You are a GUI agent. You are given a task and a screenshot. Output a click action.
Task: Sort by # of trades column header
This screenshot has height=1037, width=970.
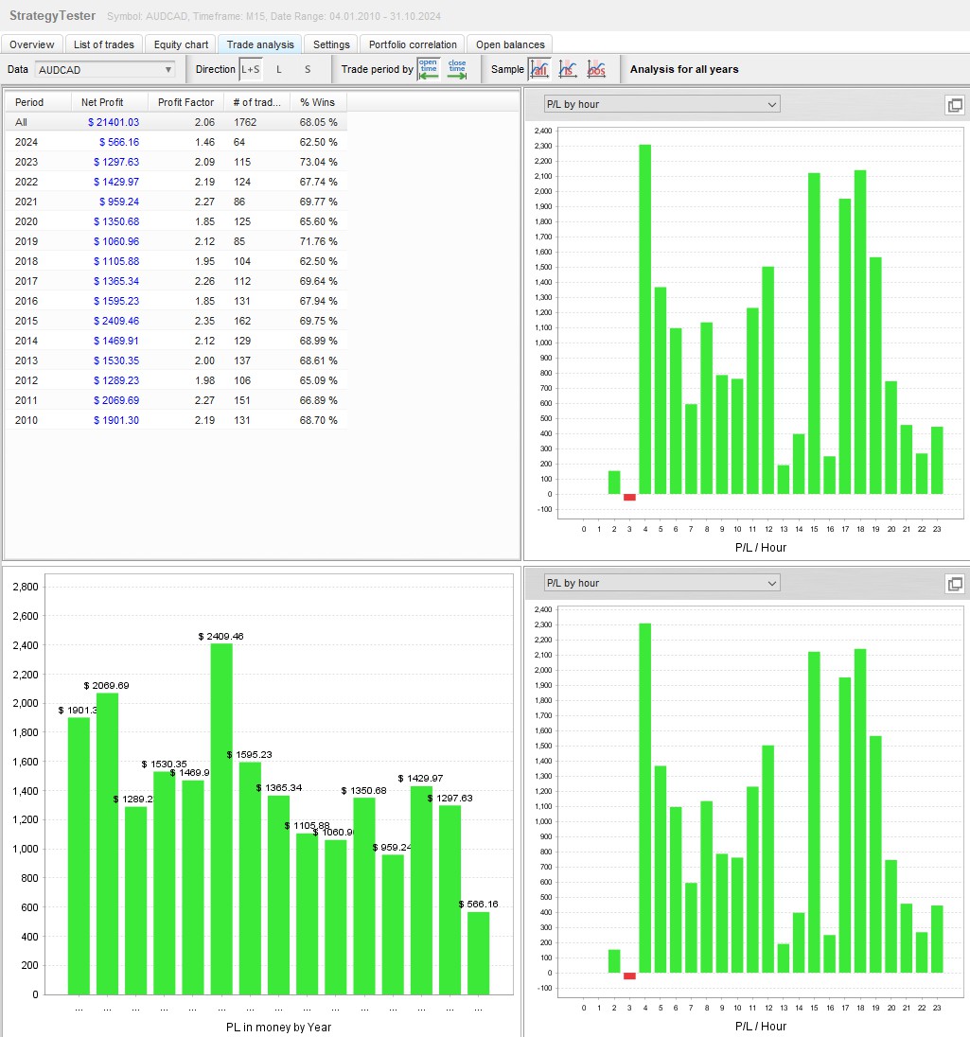click(256, 102)
